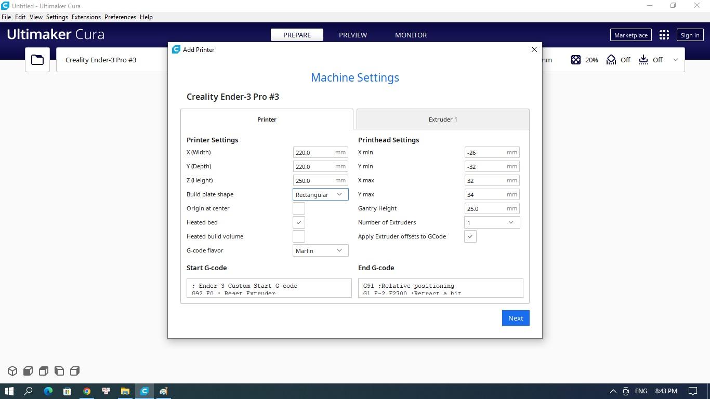Click the Next button
The height and width of the screenshot is (399, 710).
(x=516, y=318)
